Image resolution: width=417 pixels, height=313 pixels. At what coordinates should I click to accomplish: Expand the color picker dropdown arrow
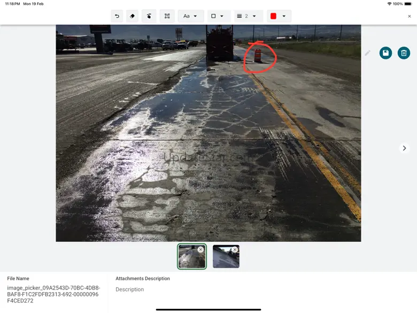point(284,16)
